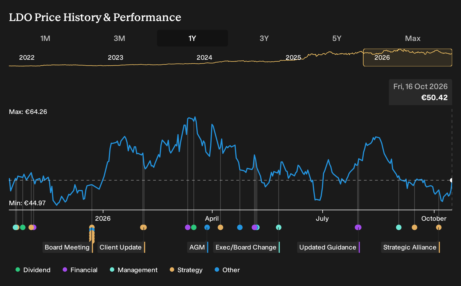
Task: Open the Client Update event label
Action: (x=121, y=247)
